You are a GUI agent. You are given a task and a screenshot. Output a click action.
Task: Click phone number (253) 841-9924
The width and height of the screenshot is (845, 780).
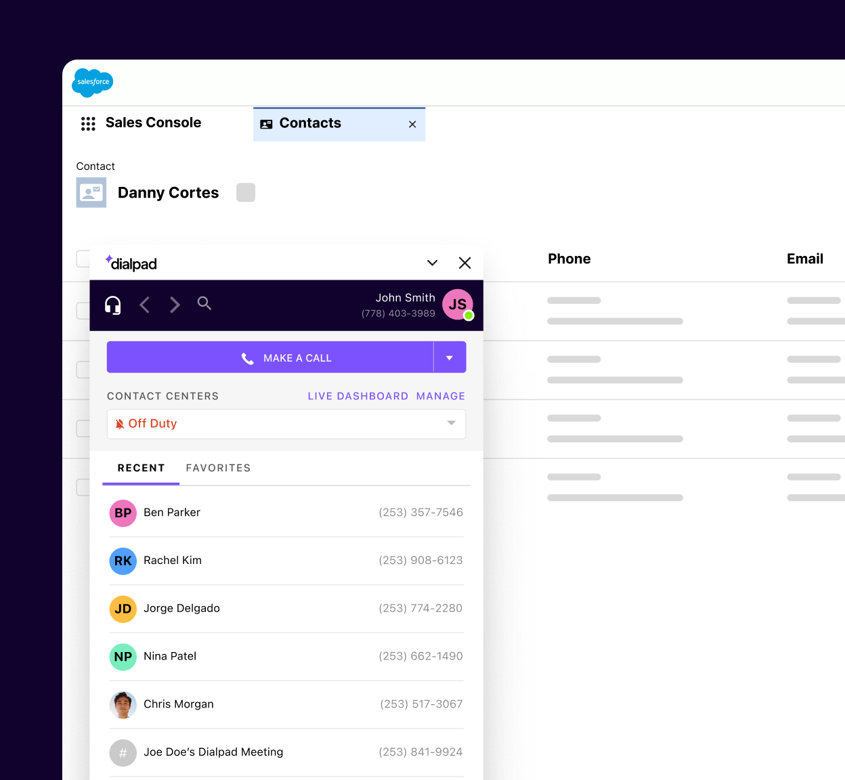coord(420,752)
